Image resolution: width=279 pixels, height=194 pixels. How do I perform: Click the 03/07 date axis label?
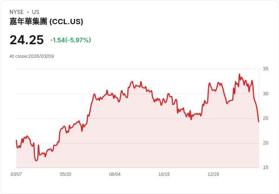[16, 174]
